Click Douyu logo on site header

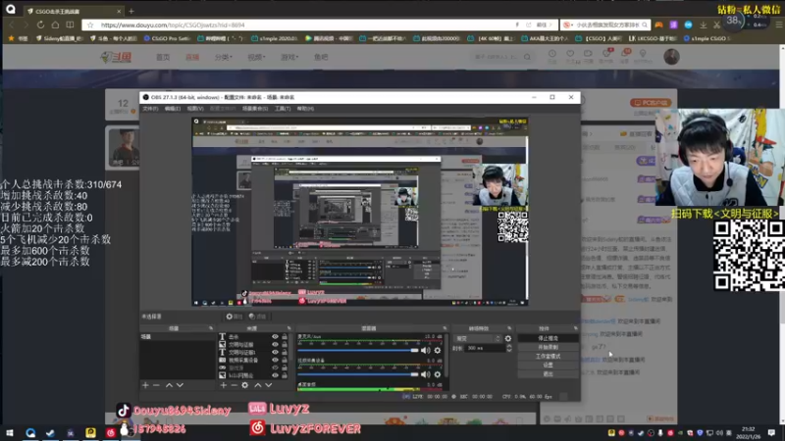tap(116, 57)
